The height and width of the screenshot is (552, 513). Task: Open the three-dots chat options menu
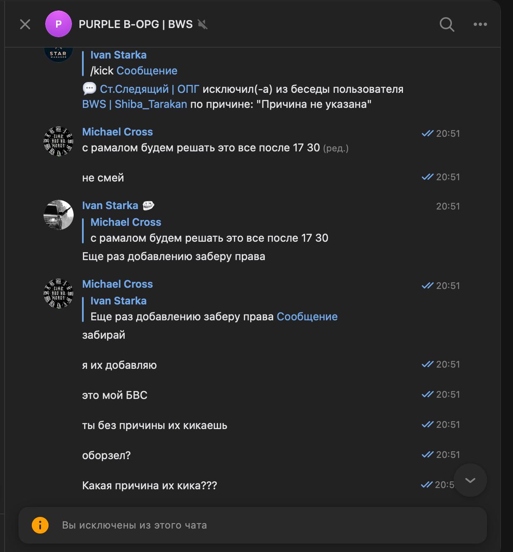pyautogui.click(x=480, y=24)
